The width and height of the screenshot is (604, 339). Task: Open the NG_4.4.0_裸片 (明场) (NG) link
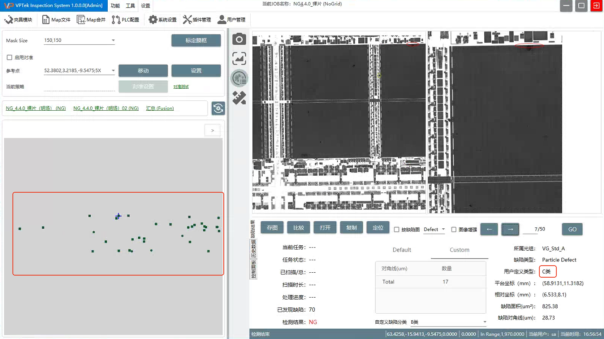pyautogui.click(x=36, y=108)
